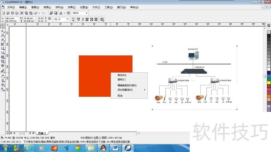Select the Eyedropper tool in the toolbox
Image resolution: width=271 pixels, height=152 pixels.
tap(2, 76)
